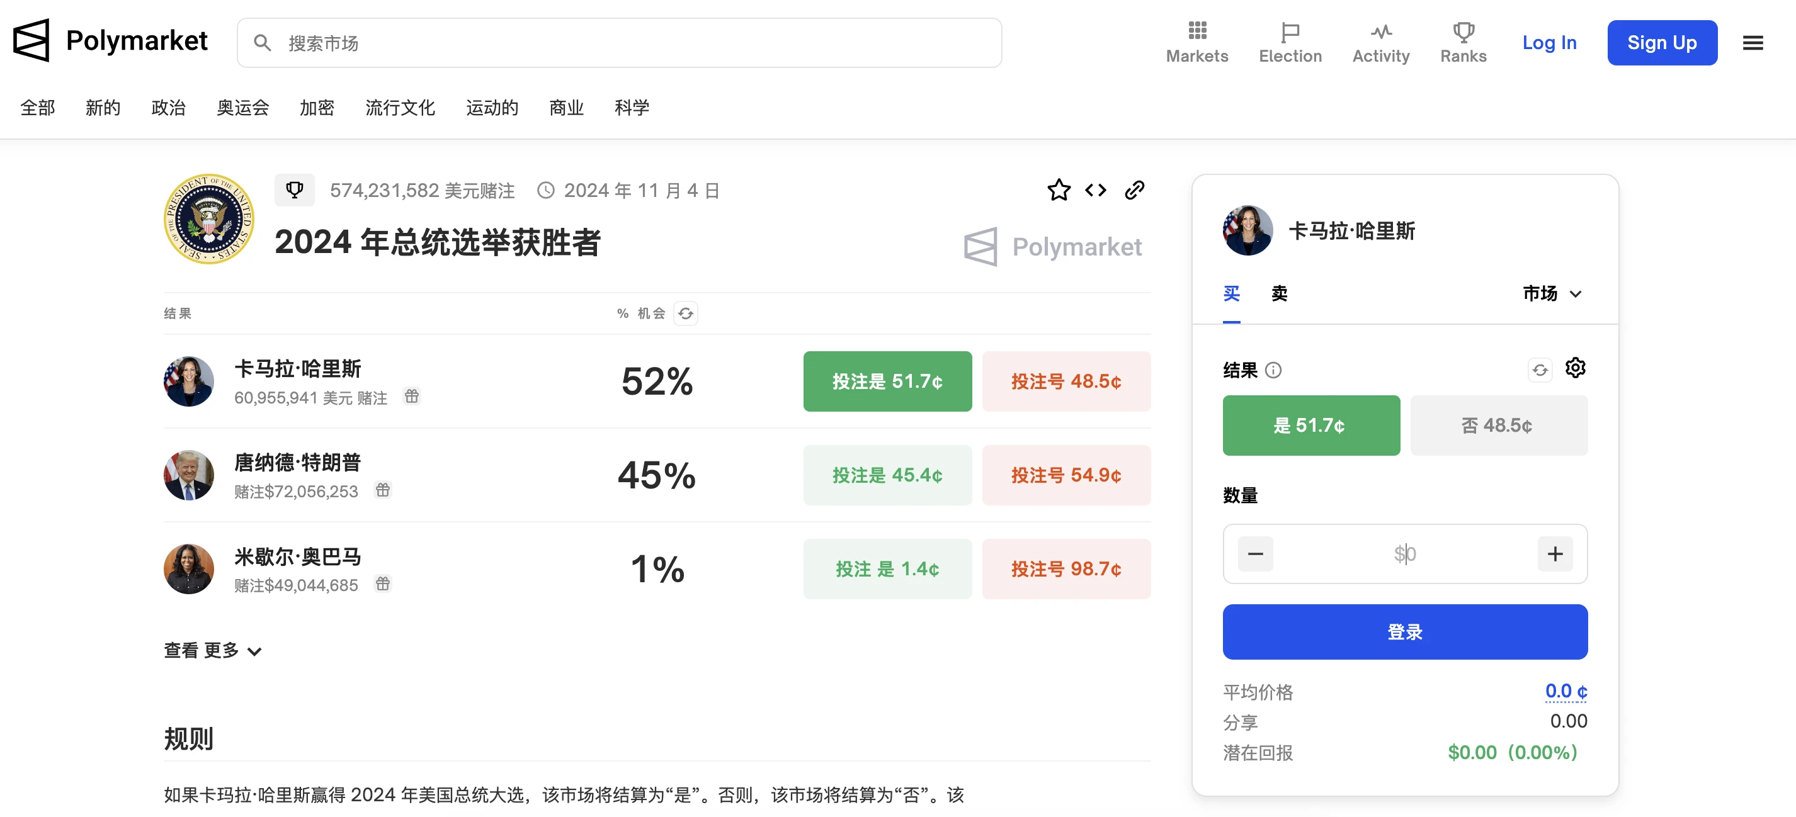Open the Markets grid icon
The width and height of the screenshot is (1796, 817).
[x=1196, y=31]
